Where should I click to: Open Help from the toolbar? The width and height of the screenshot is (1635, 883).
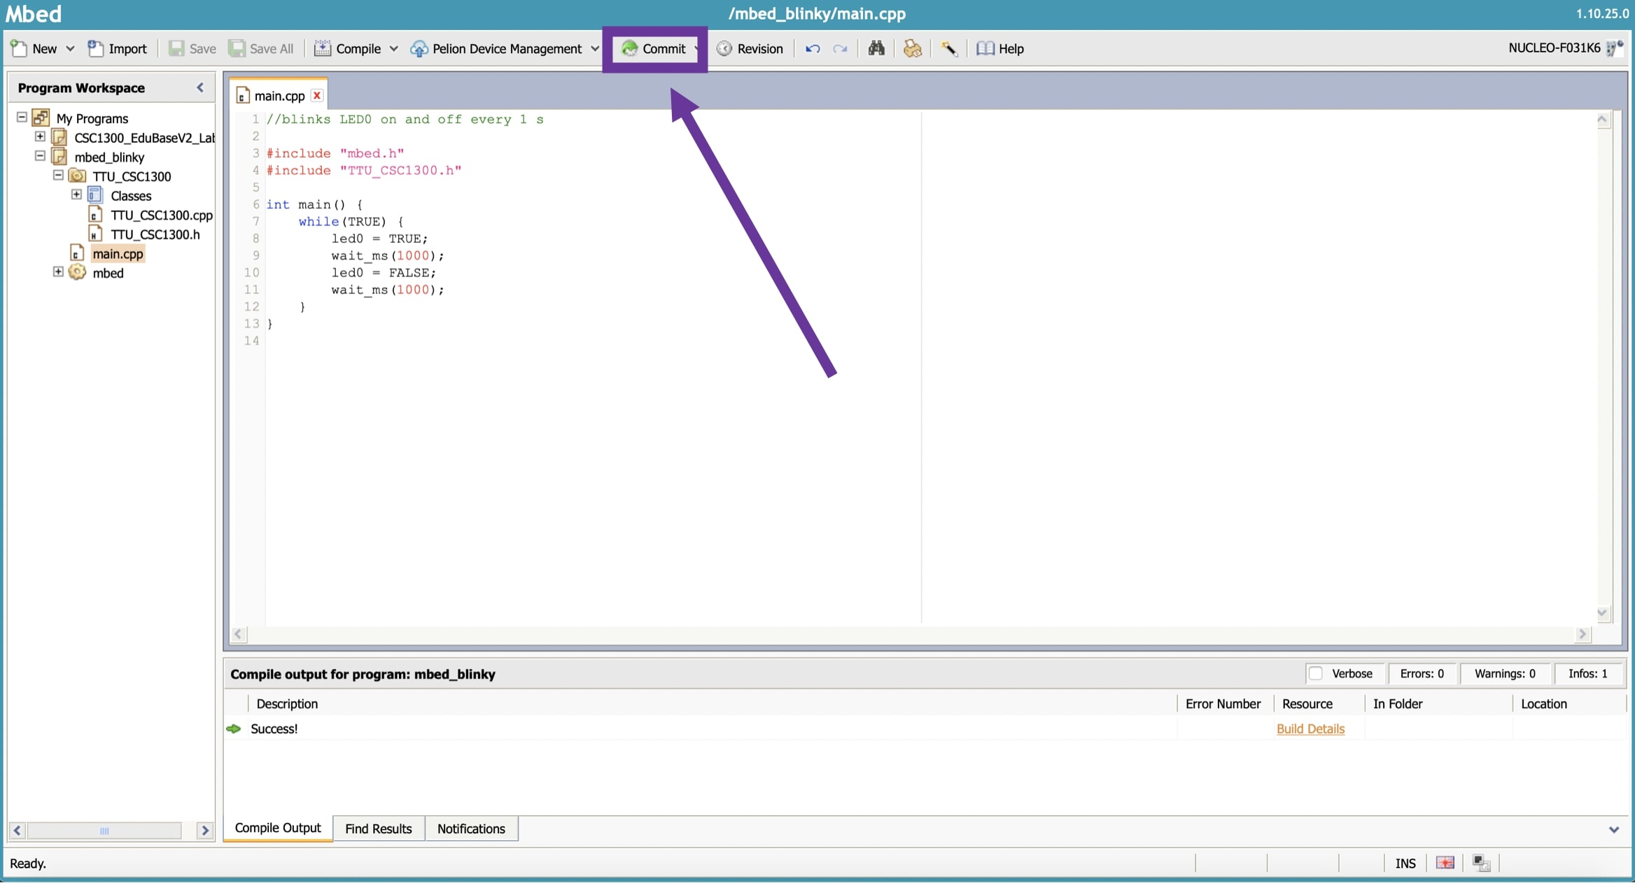(x=1000, y=48)
